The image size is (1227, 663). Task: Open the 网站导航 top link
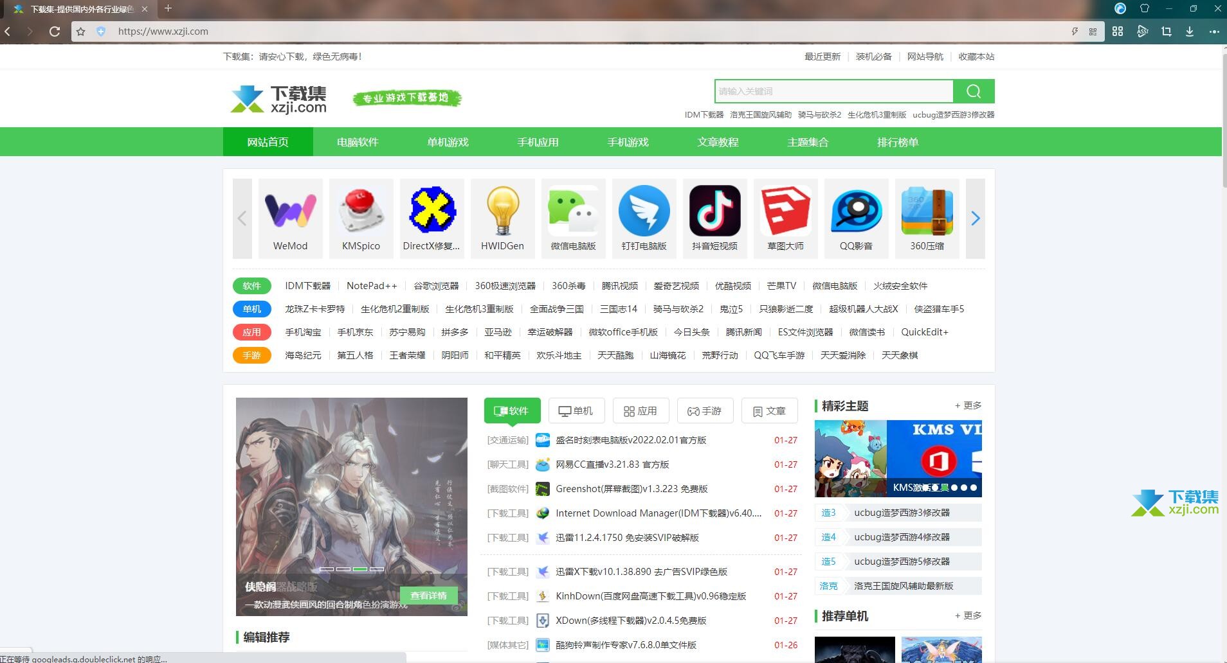point(925,57)
